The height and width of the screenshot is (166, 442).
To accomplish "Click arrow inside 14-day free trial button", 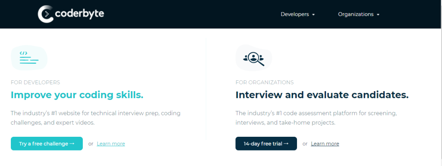I will pos(286,144).
